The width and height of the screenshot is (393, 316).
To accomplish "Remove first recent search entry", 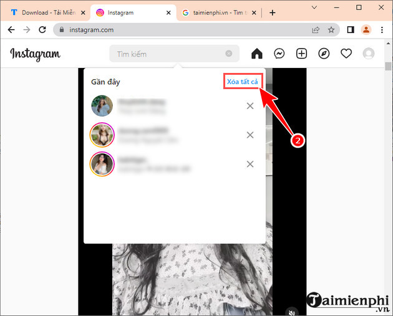I will [250, 106].
